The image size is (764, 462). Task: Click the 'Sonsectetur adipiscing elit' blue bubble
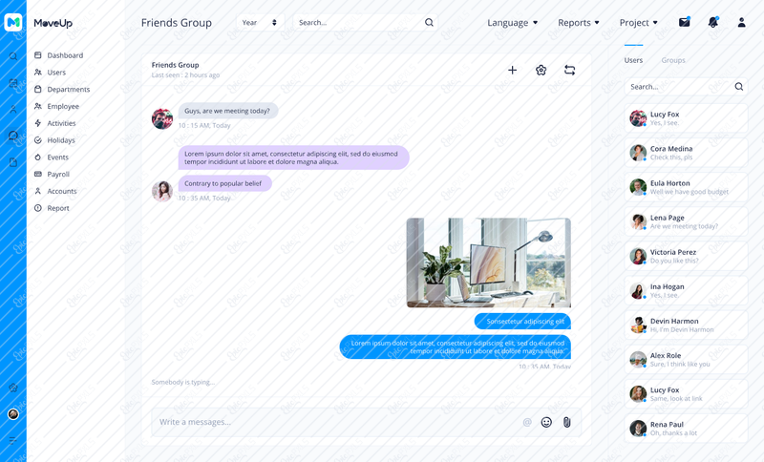pyautogui.click(x=522, y=322)
